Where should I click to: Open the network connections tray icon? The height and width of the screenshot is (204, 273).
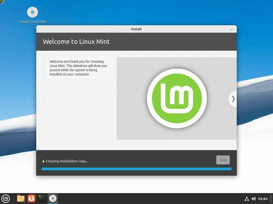pyautogui.click(x=247, y=199)
